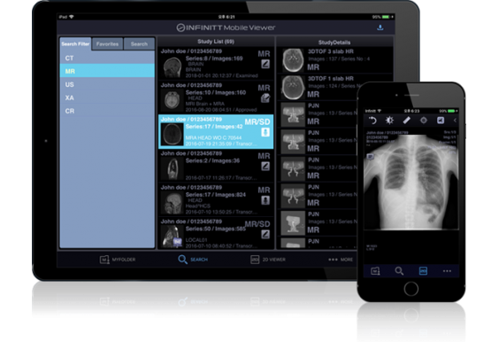Tap the iPad battery indicator
Screen dimensions: 499x342
click(x=386, y=17)
